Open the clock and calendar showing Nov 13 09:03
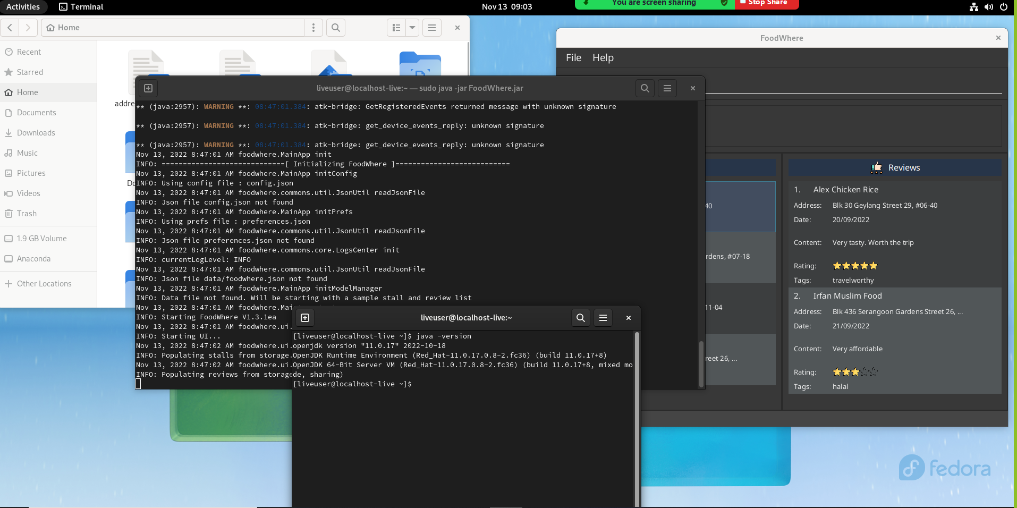The image size is (1017, 508). pos(506,7)
